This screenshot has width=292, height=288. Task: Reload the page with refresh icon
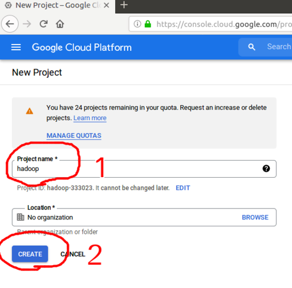tap(43, 24)
